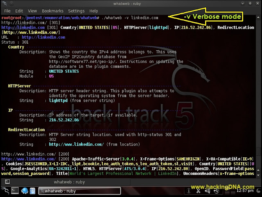Click the 'Status : 301' line
The width and height of the screenshot is (262, 197).
[x=15, y=42]
